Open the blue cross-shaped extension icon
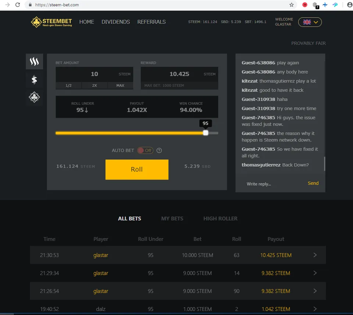 click(325, 5)
